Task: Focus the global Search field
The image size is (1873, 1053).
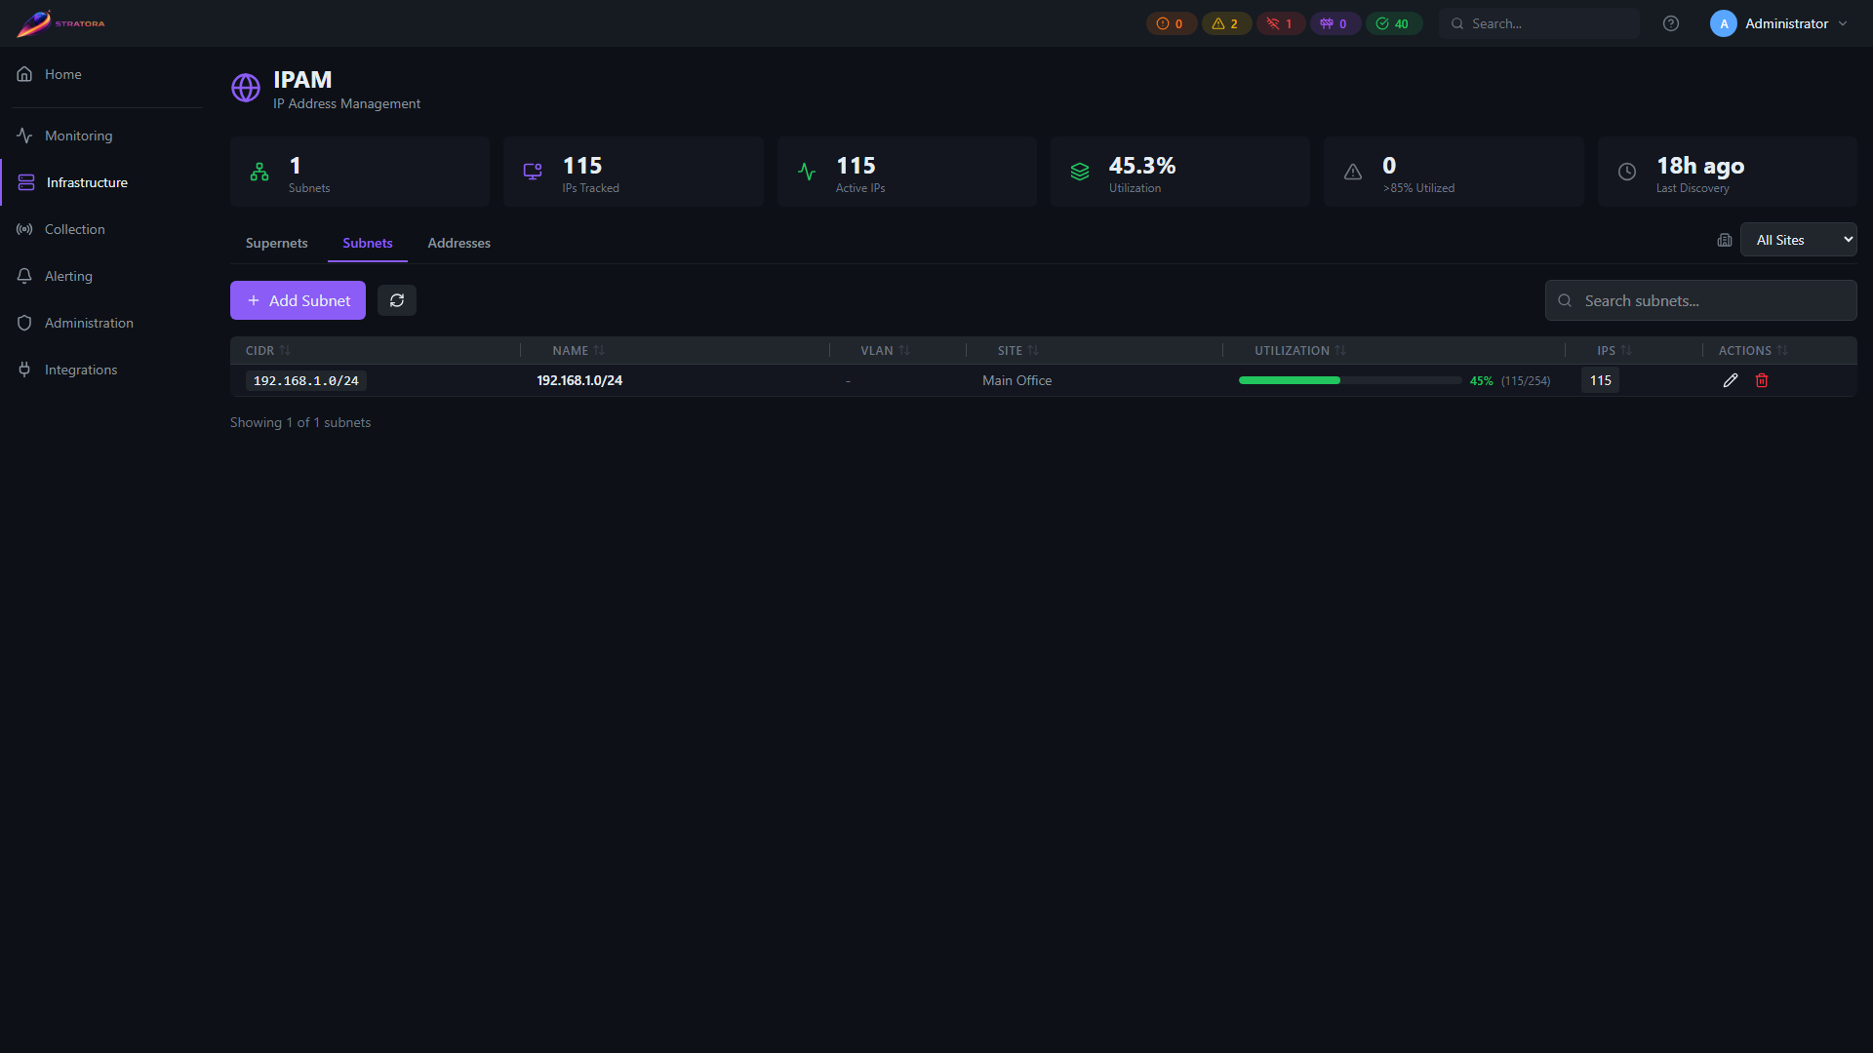Action: tap(1539, 23)
